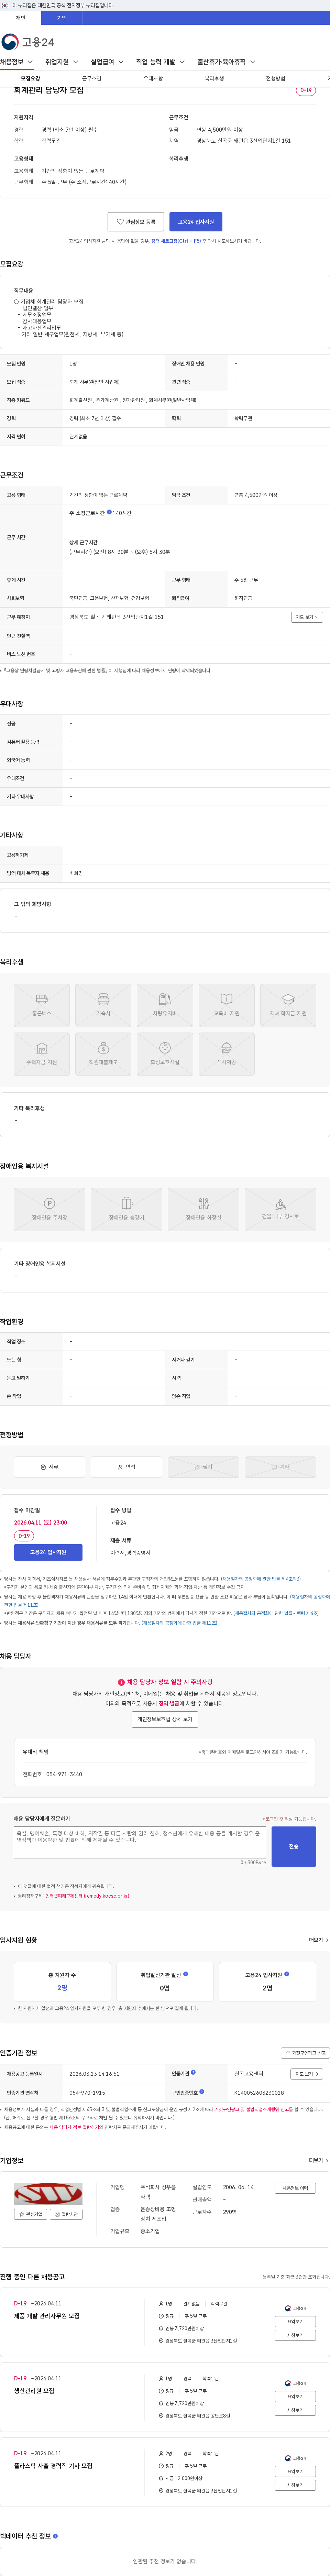Open the 생산관리원 모집 posting

[x=34, y=2391]
